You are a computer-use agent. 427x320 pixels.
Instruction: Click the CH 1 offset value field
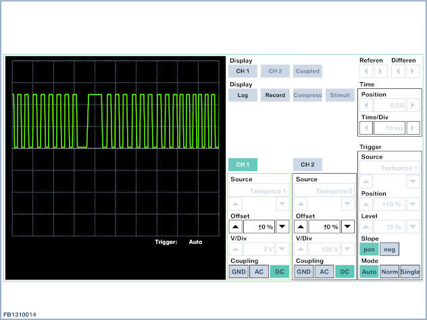coord(259,227)
